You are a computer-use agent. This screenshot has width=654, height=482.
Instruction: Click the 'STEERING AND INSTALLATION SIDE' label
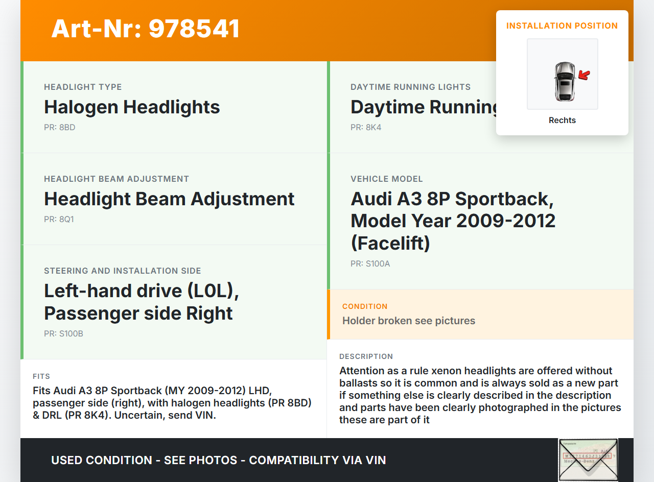point(123,271)
